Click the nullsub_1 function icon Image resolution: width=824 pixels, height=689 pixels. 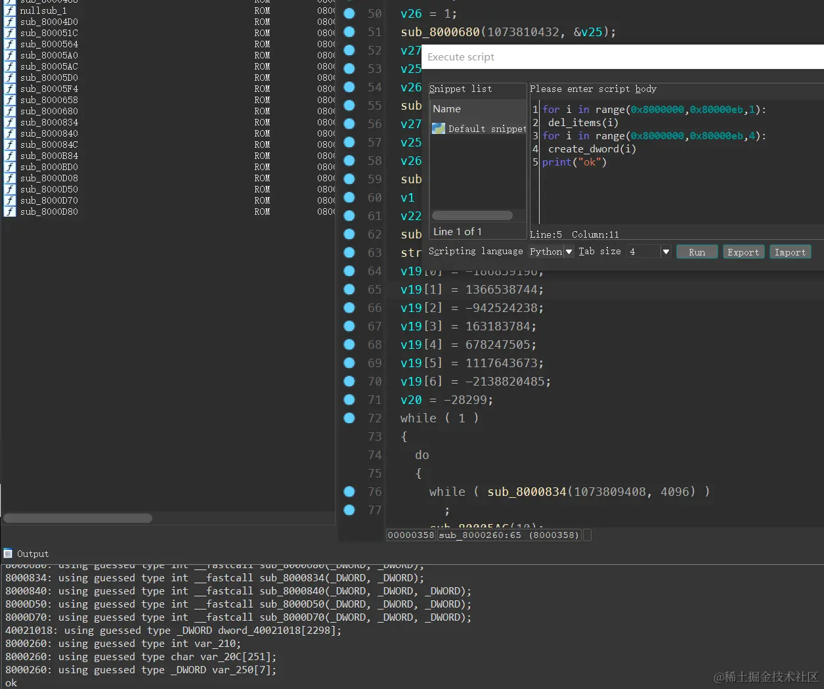pos(10,11)
